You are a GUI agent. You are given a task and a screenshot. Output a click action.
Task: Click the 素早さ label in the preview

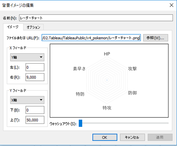pos(79,69)
